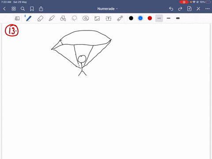Tap the screen recording indicator
Image resolution: width=212 pixels, height=159 pixels.
(184, 2)
